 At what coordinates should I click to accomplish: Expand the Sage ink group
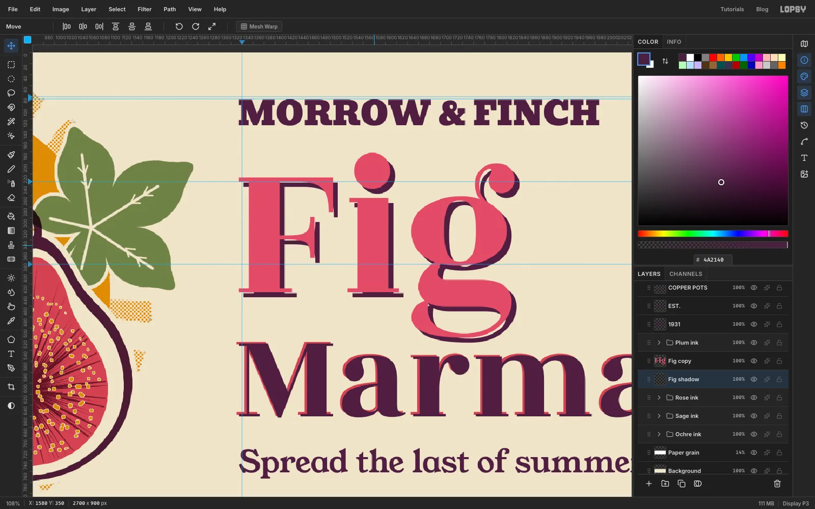coord(659,416)
